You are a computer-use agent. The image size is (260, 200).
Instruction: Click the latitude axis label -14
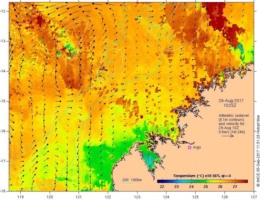(3, 71)
